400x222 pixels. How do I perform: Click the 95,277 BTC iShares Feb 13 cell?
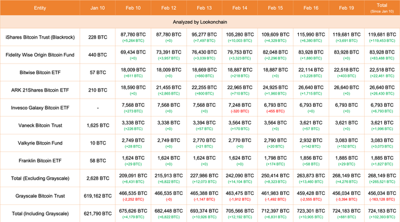click(x=204, y=37)
